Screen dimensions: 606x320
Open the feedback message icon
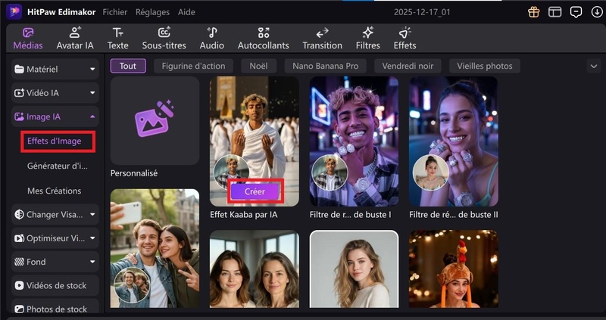[x=576, y=12]
